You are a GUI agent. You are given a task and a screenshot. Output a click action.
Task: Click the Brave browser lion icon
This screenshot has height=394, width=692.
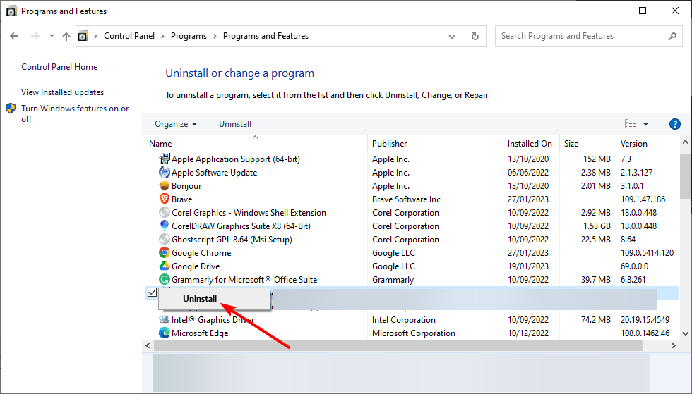(x=164, y=199)
